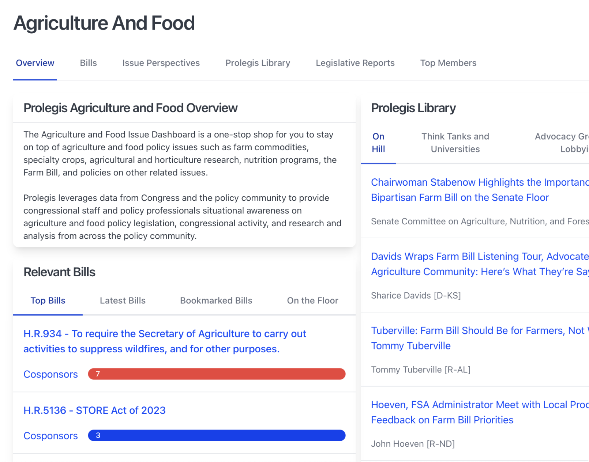Open the Bills tab
The image size is (589, 462).
click(x=88, y=63)
